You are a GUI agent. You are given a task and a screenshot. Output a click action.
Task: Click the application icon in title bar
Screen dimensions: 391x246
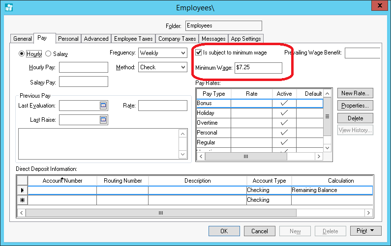(8, 7)
